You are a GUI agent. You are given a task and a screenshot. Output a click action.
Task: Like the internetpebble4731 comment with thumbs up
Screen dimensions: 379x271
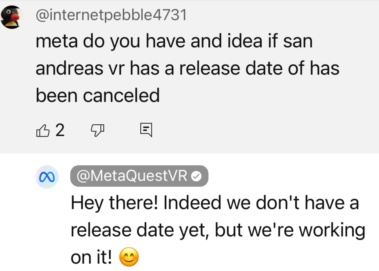pyautogui.click(x=42, y=130)
